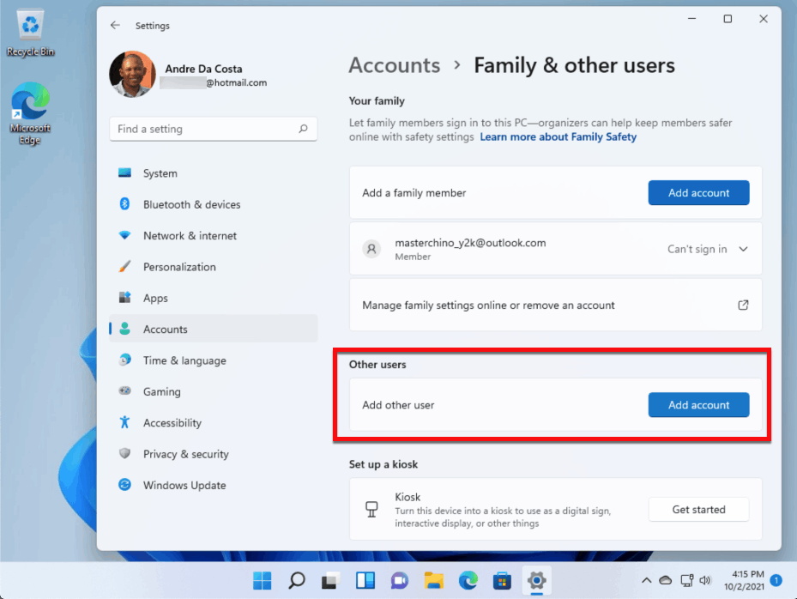Open Windows Update from sidebar
Image resolution: width=797 pixels, height=599 pixels.
[184, 486]
